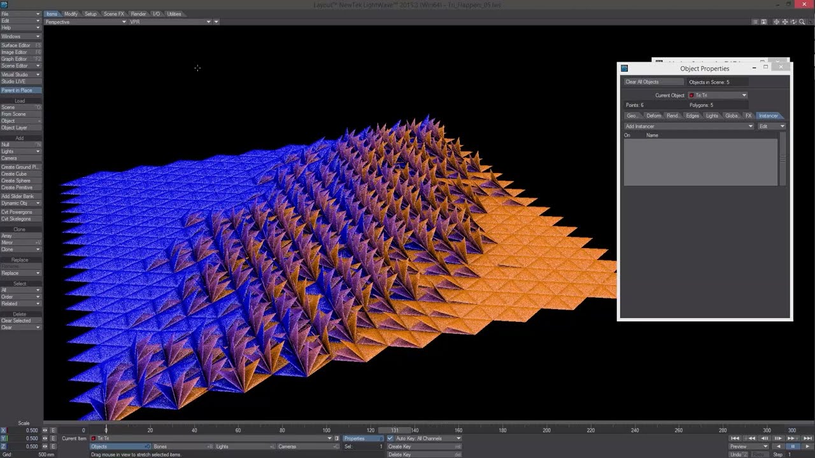Open envelope E button for Z

[53, 447]
